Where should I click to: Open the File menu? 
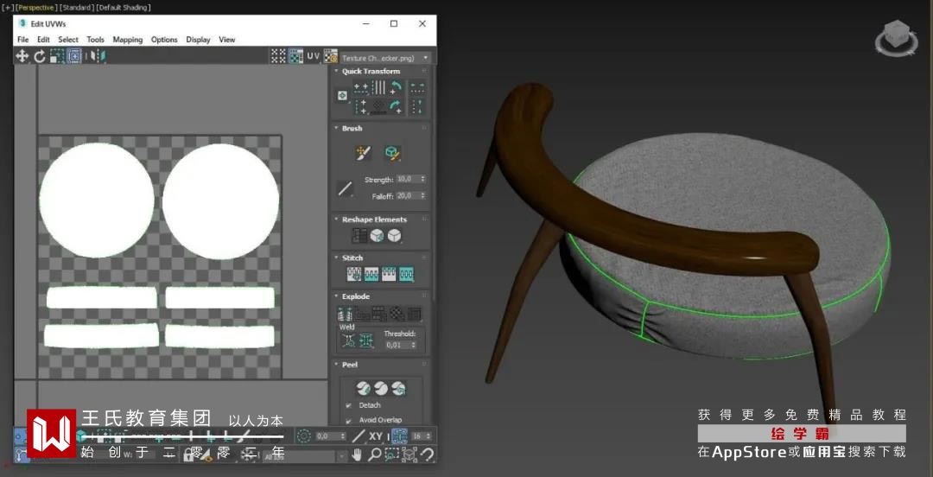(x=23, y=39)
